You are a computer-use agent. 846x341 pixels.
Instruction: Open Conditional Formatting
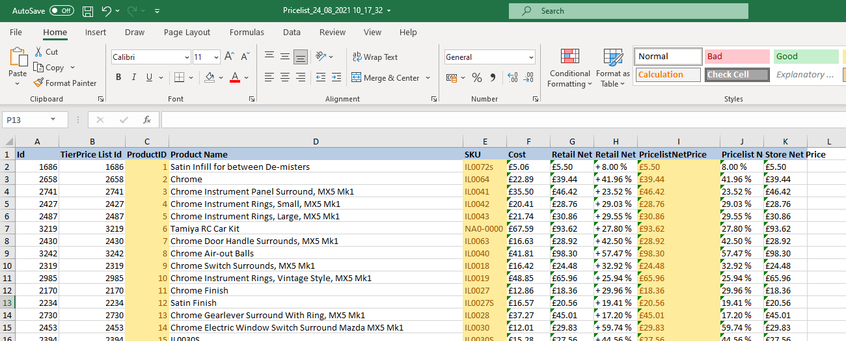pyautogui.click(x=569, y=68)
